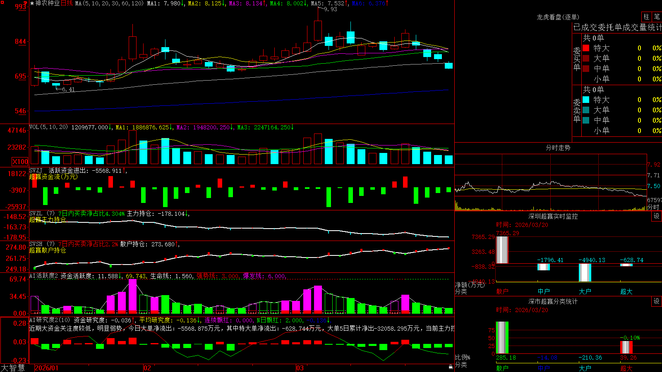Click dark red 大单 swatch under 委买单
The image size is (662, 372).
(586, 58)
